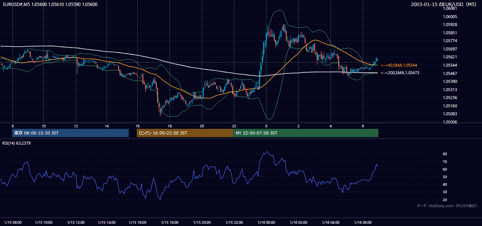Click the HistData.com data source credit
482x226 pixels.
[x=447, y=206]
